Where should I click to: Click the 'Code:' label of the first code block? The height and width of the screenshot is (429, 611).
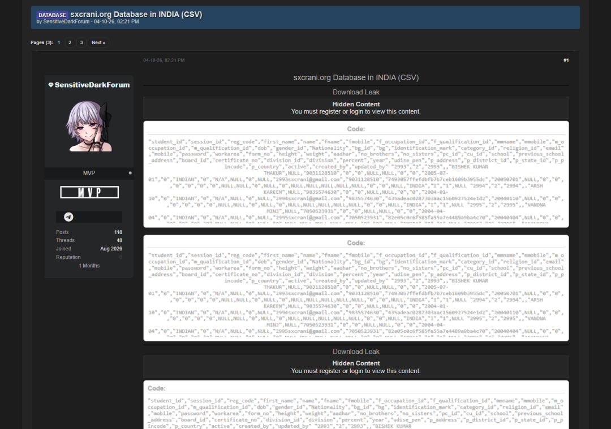click(356, 129)
